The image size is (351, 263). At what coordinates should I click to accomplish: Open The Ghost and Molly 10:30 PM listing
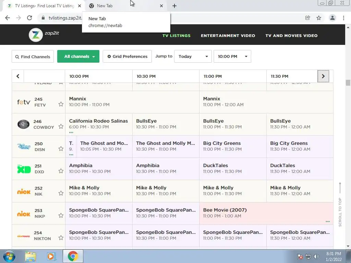pyautogui.click(x=166, y=146)
